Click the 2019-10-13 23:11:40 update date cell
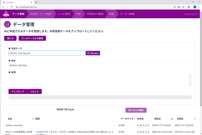The image size is (202, 135). (x=162, y=132)
